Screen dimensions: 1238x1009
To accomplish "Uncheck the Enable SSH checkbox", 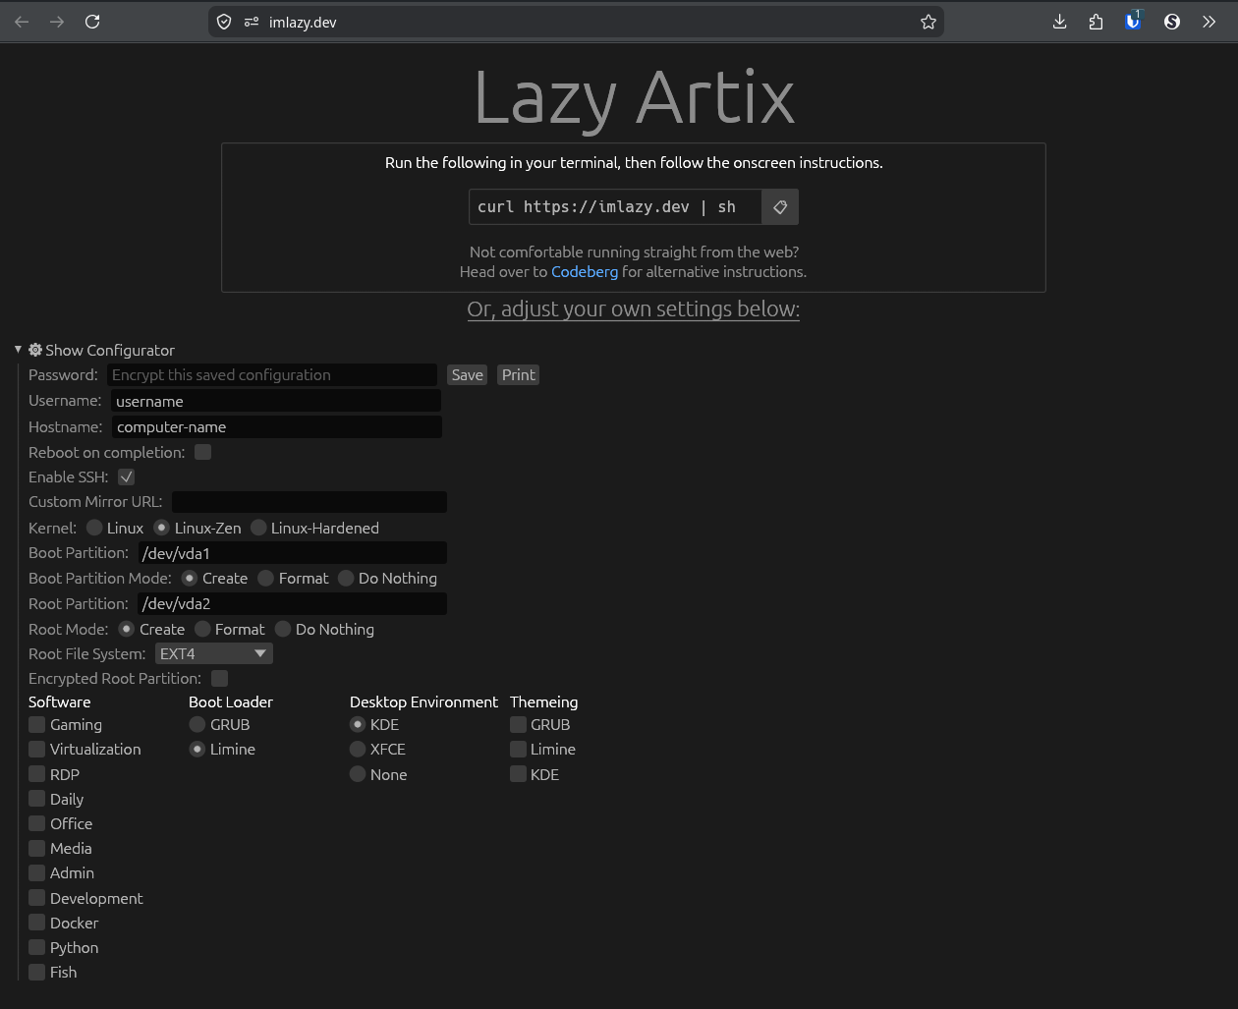I will 126,476.
